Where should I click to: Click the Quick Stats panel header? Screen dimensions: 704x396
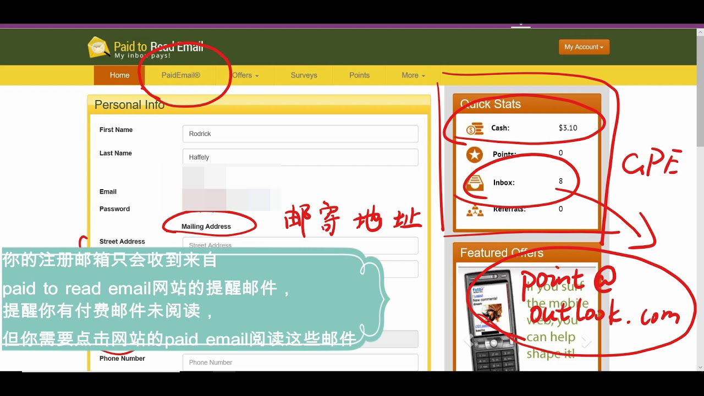pyautogui.click(x=527, y=104)
